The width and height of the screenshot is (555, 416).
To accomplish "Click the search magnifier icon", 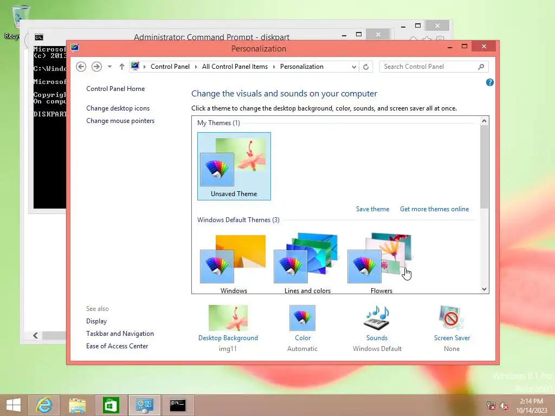I will 481,67.
